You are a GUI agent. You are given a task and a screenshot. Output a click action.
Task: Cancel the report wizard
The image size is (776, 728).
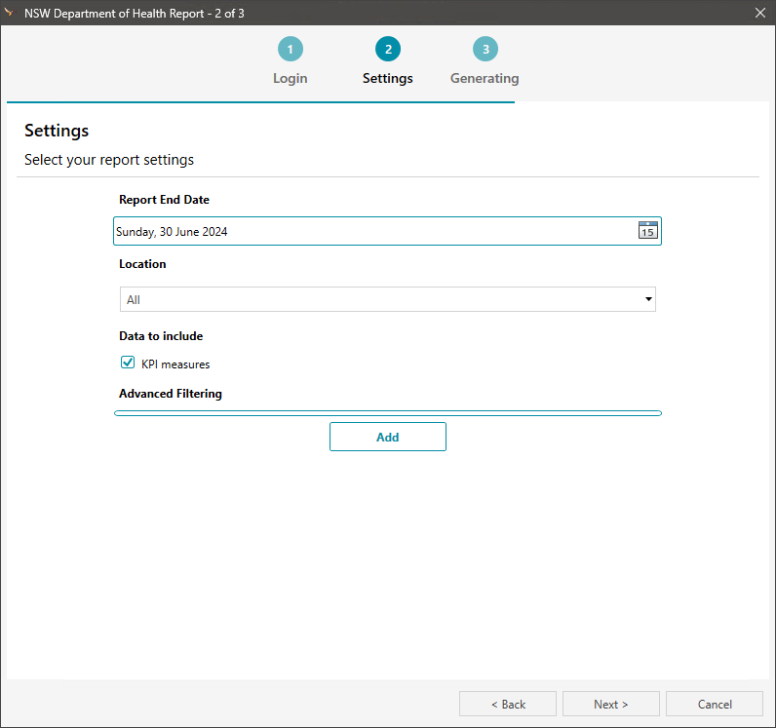tap(715, 704)
